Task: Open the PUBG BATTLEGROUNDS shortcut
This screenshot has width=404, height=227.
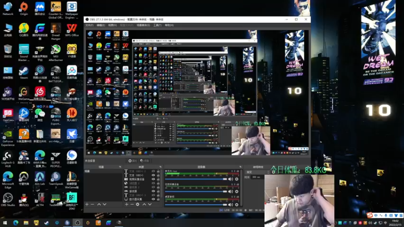Action: (56, 74)
